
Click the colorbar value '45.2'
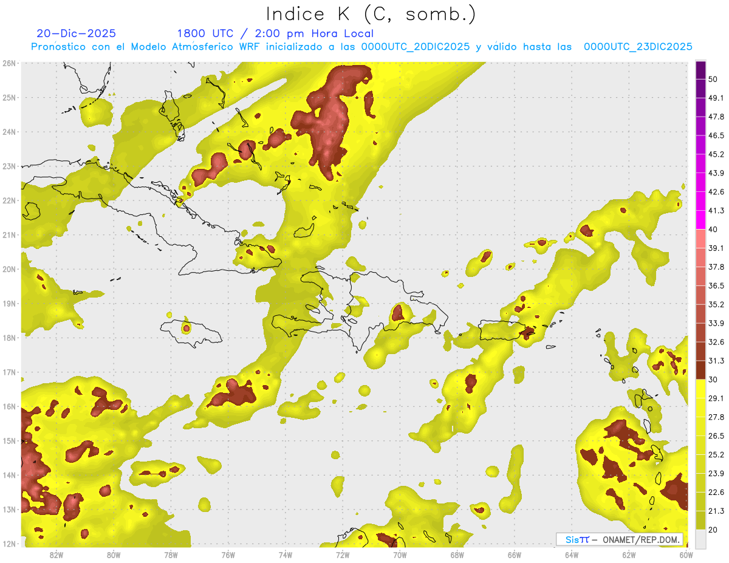point(716,154)
